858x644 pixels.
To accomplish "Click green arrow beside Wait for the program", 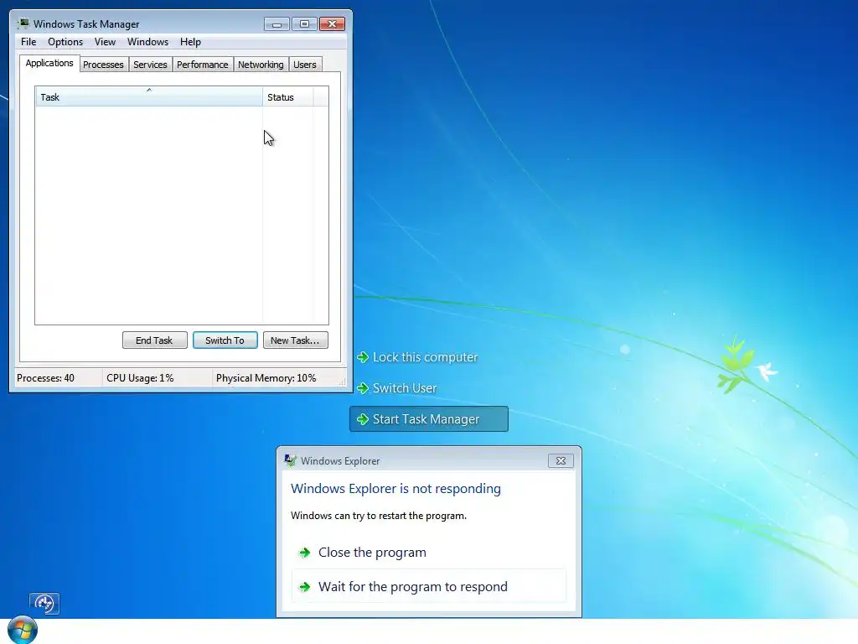I will pyautogui.click(x=304, y=588).
